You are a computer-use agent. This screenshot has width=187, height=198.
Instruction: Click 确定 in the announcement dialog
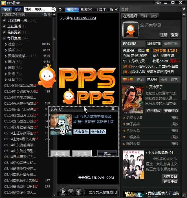(x=107, y=153)
